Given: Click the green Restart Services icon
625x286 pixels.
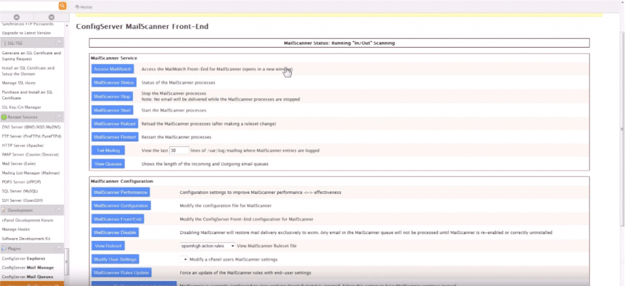Looking at the screenshot, I should (4, 117).
